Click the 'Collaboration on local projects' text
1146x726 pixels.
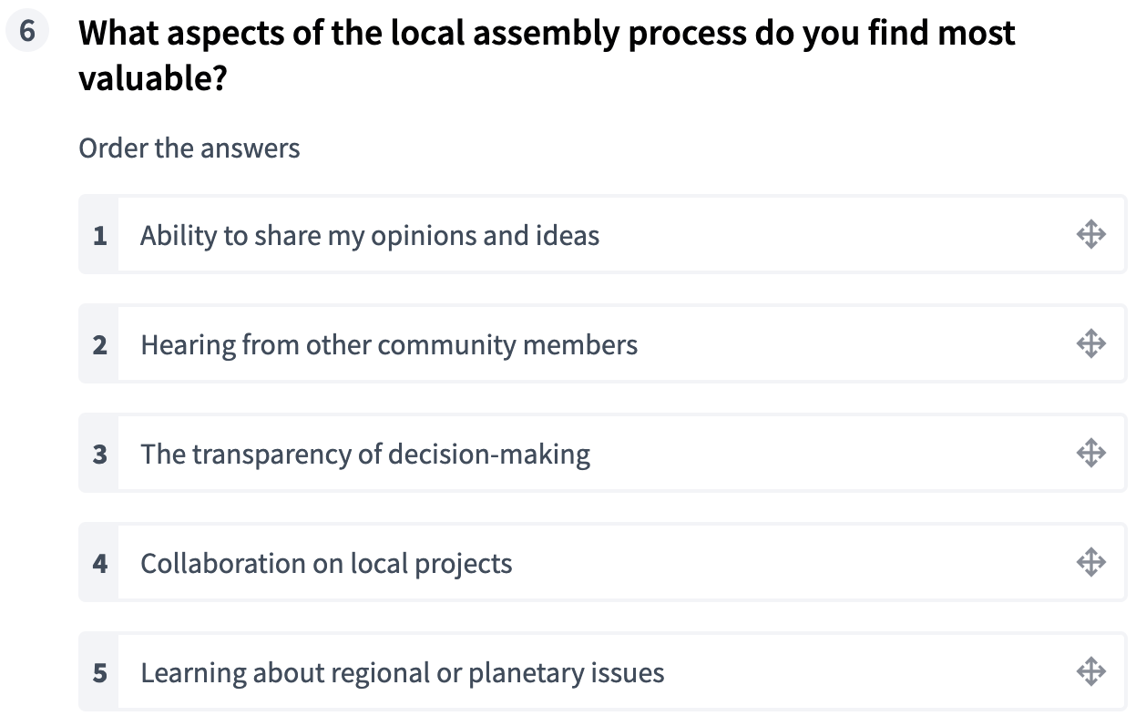tap(326, 563)
